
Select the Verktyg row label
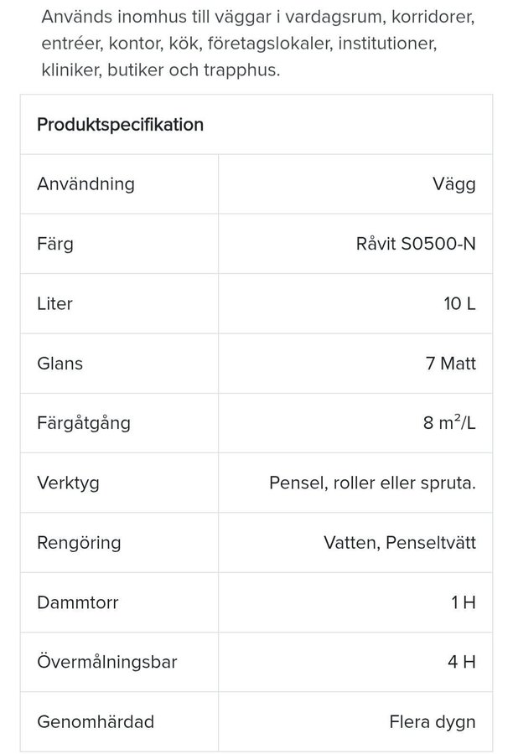[x=67, y=483]
